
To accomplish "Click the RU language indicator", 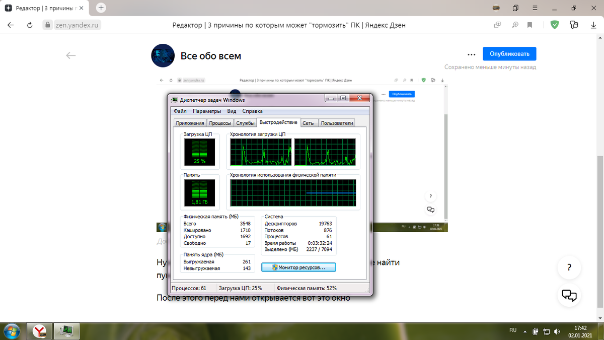I will (x=513, y=330).
